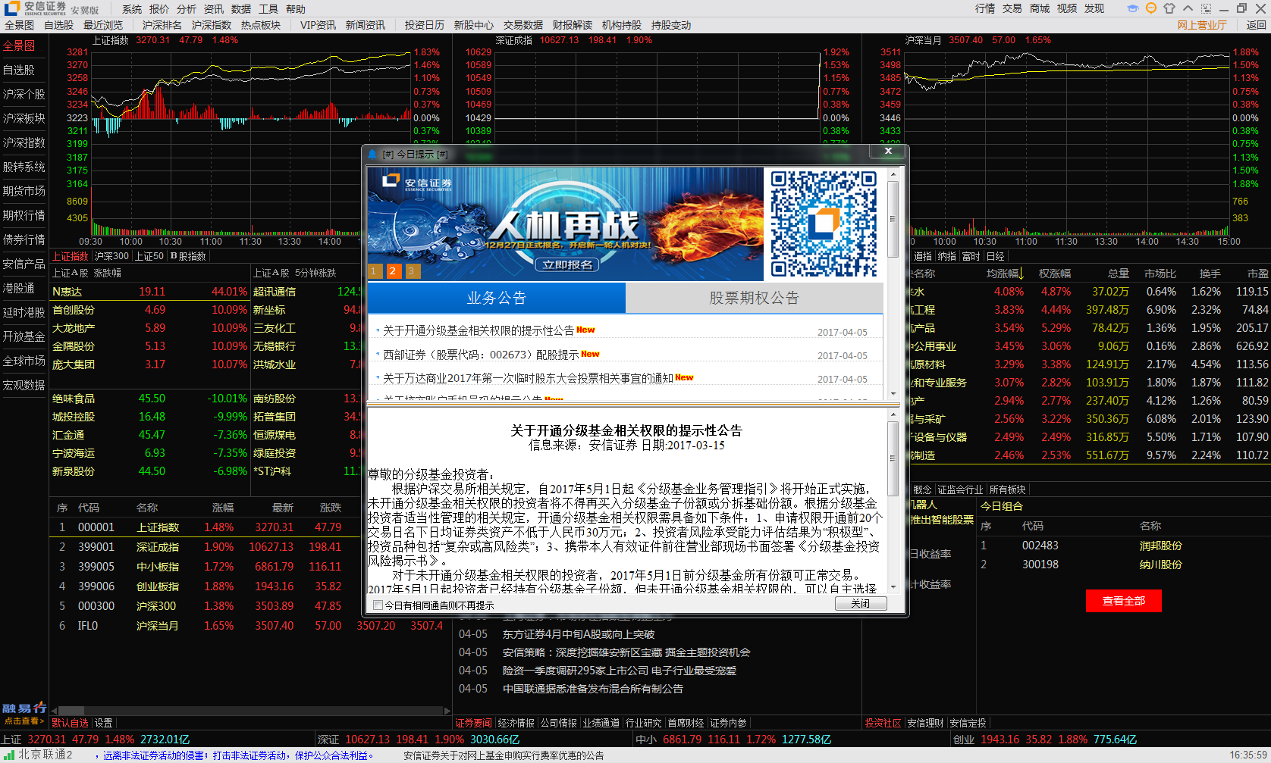This screenshot has height=763, width=1271.
Task: Click the 返回 button
Action: coord(1257,25)
